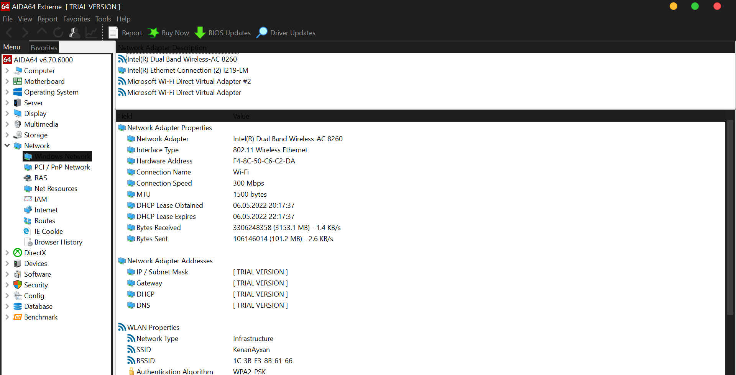Expand the Computer tree node
The height and width of the screenshot is (375, 736).
tap(7, 70)
